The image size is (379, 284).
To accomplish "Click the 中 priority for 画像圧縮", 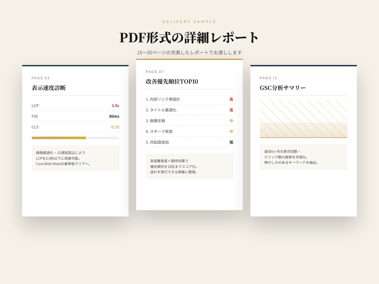I will (x=231, y=121).
